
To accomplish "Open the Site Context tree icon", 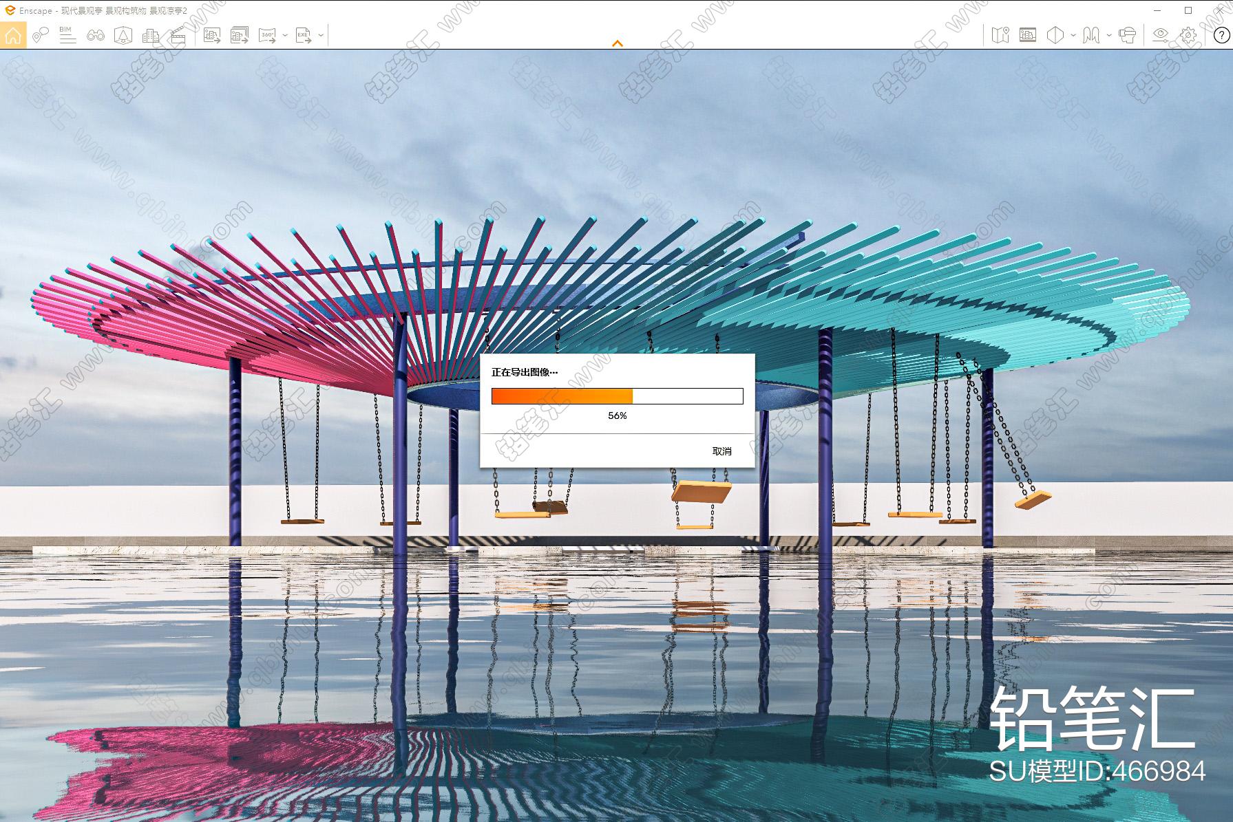I will (x=123, y=35).
